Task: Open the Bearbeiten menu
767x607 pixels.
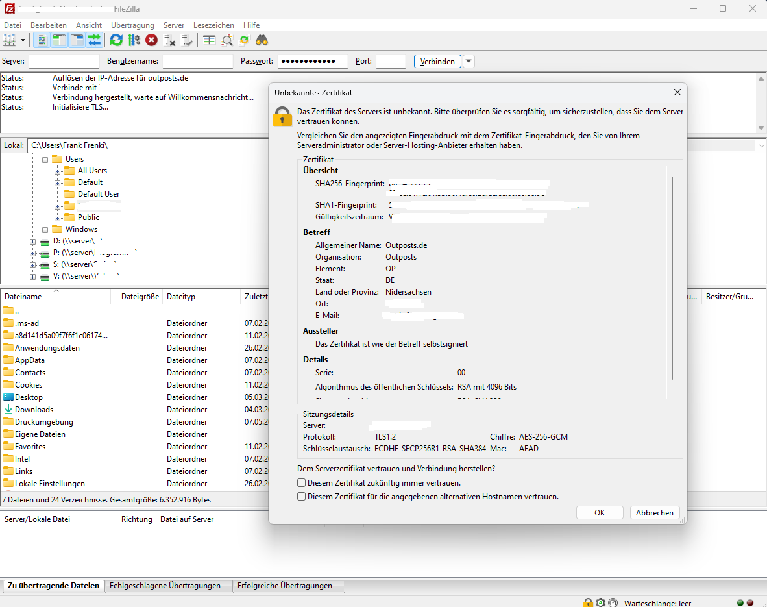Action: click(49, 25)
